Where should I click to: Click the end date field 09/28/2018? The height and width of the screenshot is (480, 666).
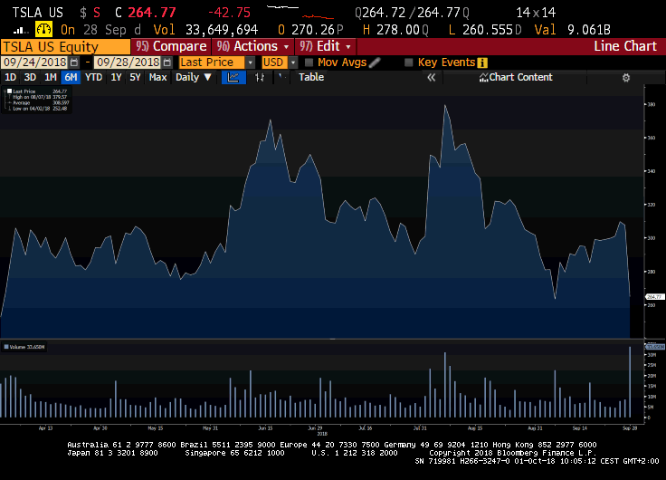128,62
